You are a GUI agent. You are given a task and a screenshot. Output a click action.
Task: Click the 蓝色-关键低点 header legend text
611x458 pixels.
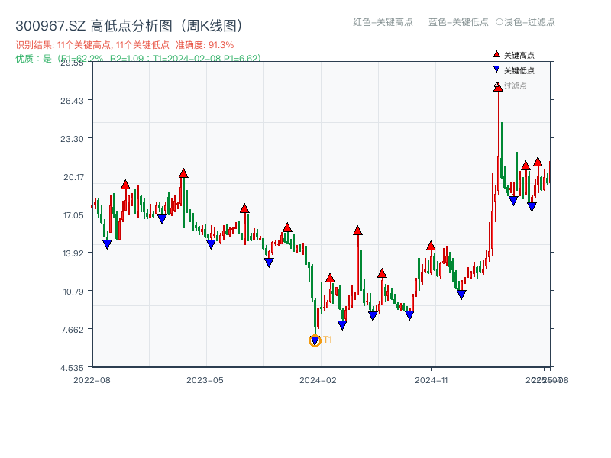[458, 22]
